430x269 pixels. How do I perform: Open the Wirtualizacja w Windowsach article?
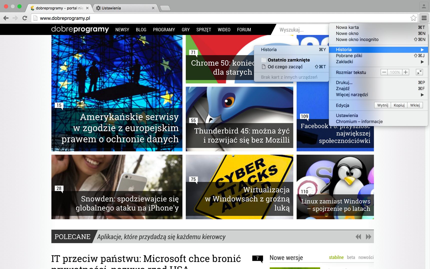[x=239, y=187]
